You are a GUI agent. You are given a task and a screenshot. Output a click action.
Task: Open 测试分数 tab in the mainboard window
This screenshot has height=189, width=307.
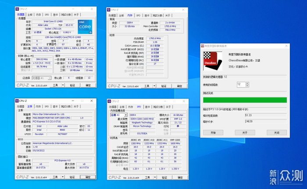66,106
